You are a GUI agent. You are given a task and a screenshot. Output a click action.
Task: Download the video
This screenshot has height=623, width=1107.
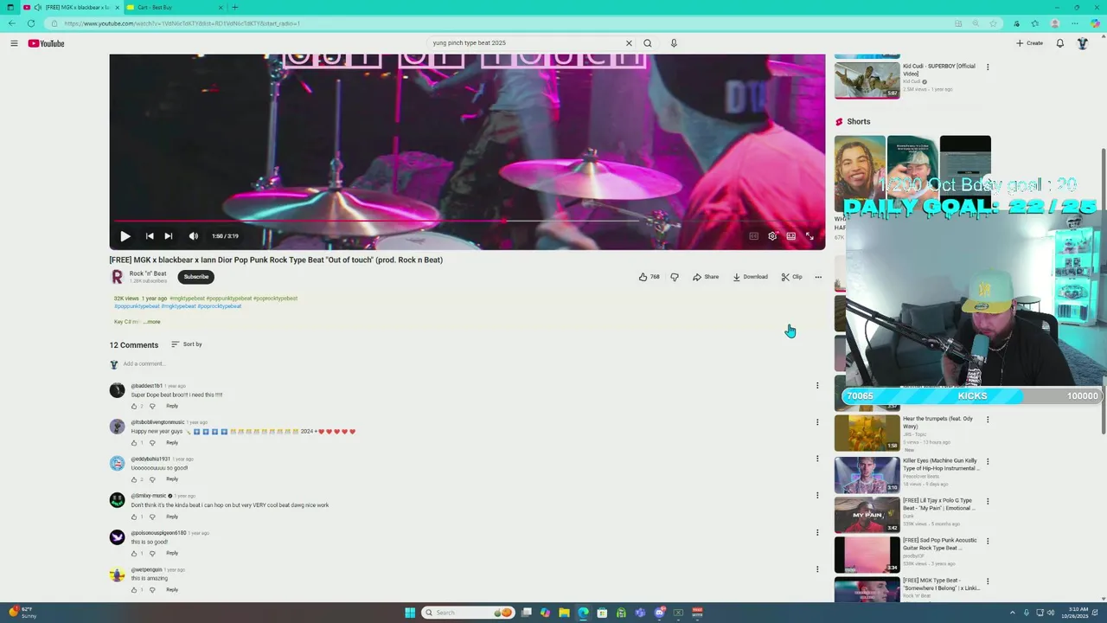pyautogui.click(x=751, y=277)
